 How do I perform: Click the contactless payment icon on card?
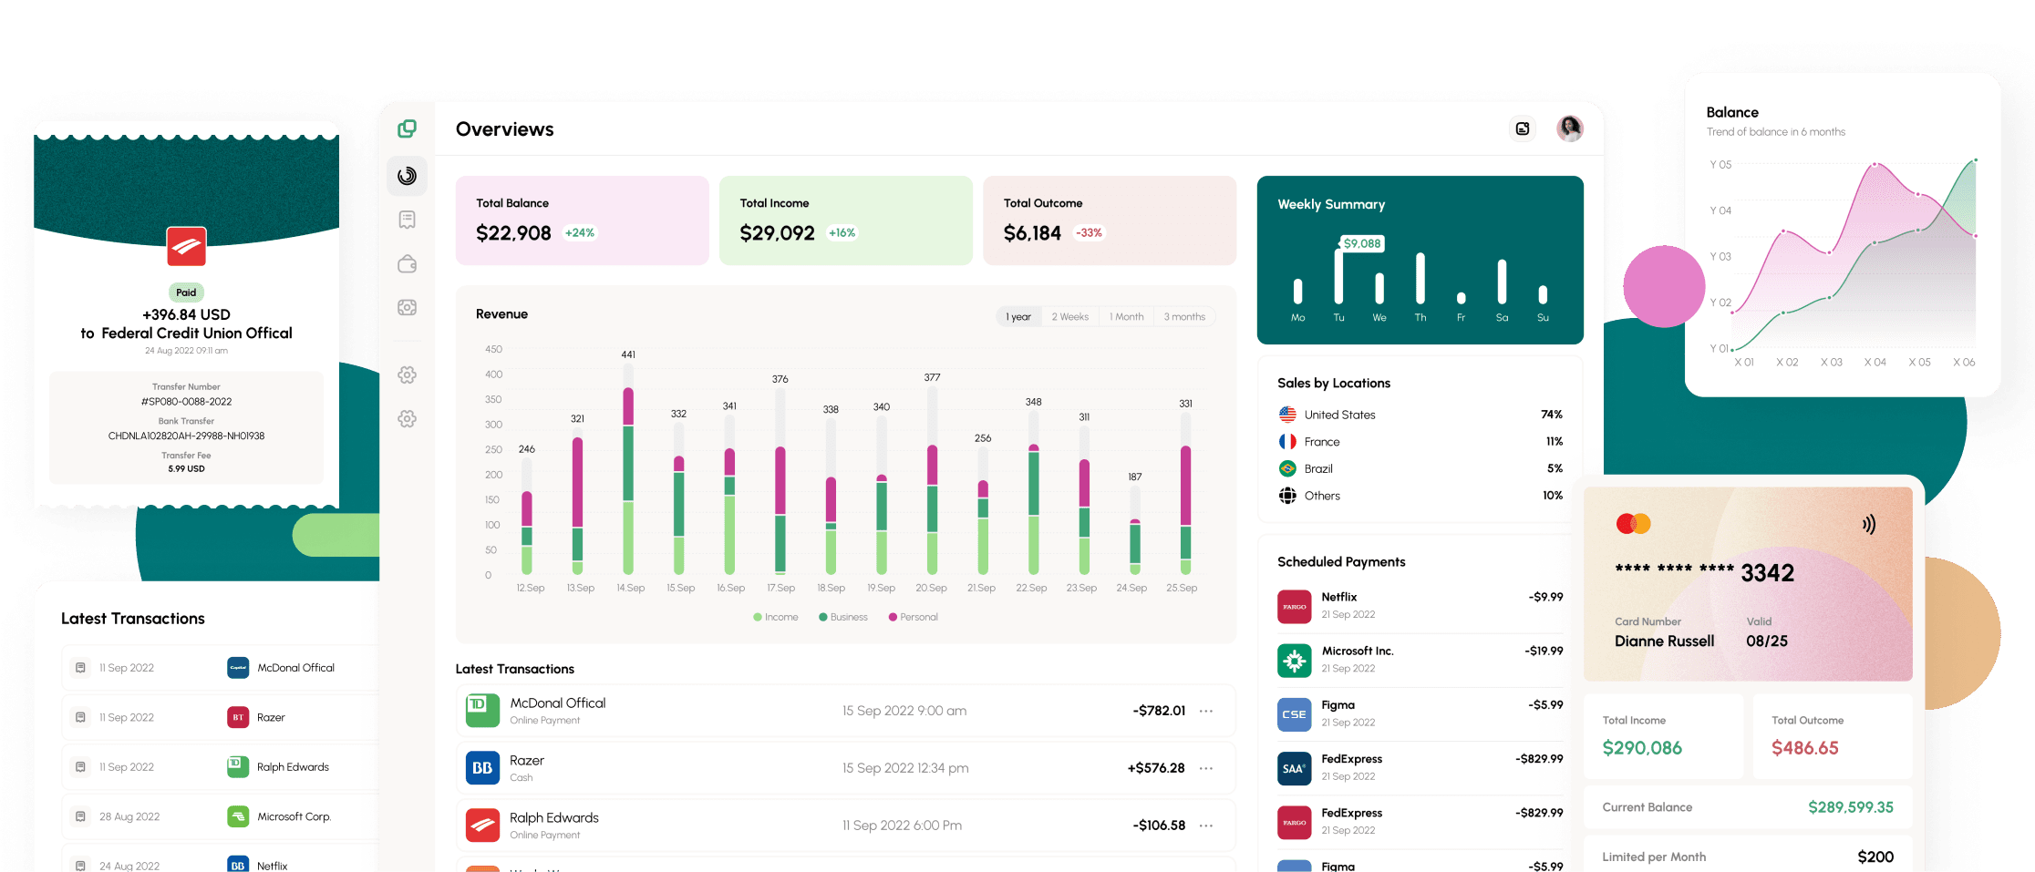click(x=1868, y=524)
